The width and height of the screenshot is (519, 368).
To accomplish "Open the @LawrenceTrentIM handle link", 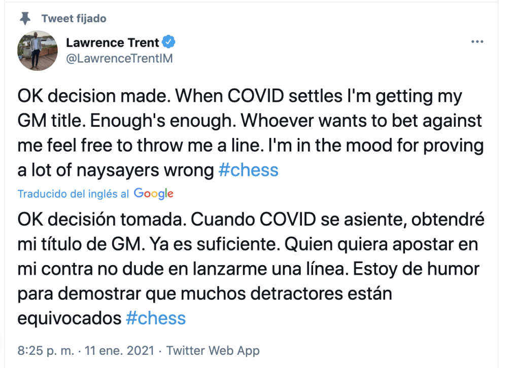I will coord(119,58).
